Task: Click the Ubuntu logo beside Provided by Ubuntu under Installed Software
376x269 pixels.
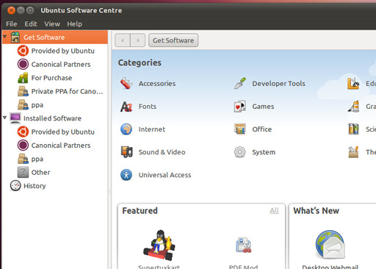Action: click(x=23, y=132)
